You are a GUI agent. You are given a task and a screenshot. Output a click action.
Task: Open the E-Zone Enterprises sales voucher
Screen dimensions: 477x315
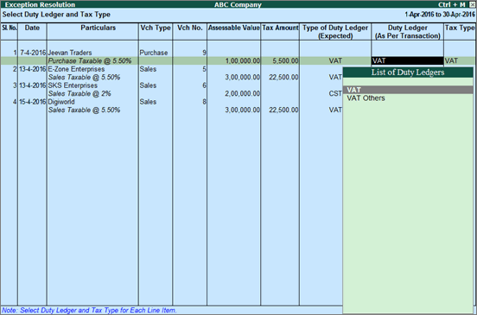[76, 69]
